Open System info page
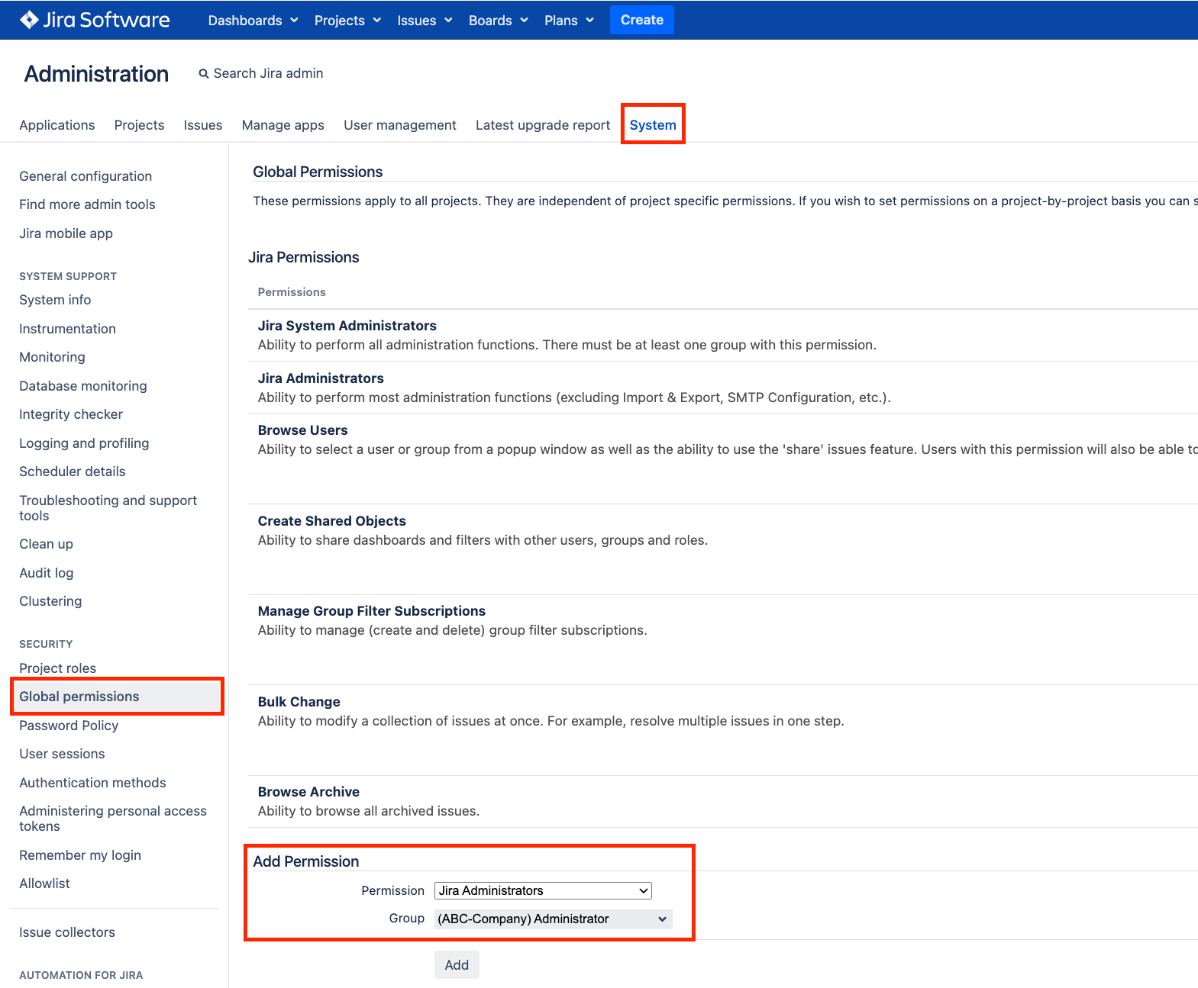The image size is (1198, 988). tap(55, 300)
